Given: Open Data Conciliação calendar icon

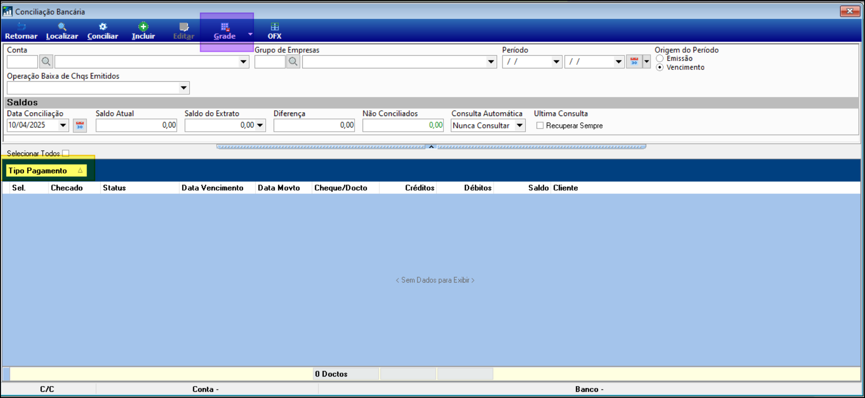Looking at the screenshot, I should [x=80, y=126].
